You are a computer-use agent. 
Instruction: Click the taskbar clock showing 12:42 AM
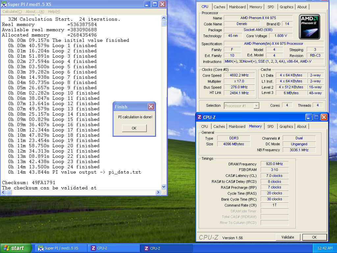click(x=325, y=248)
